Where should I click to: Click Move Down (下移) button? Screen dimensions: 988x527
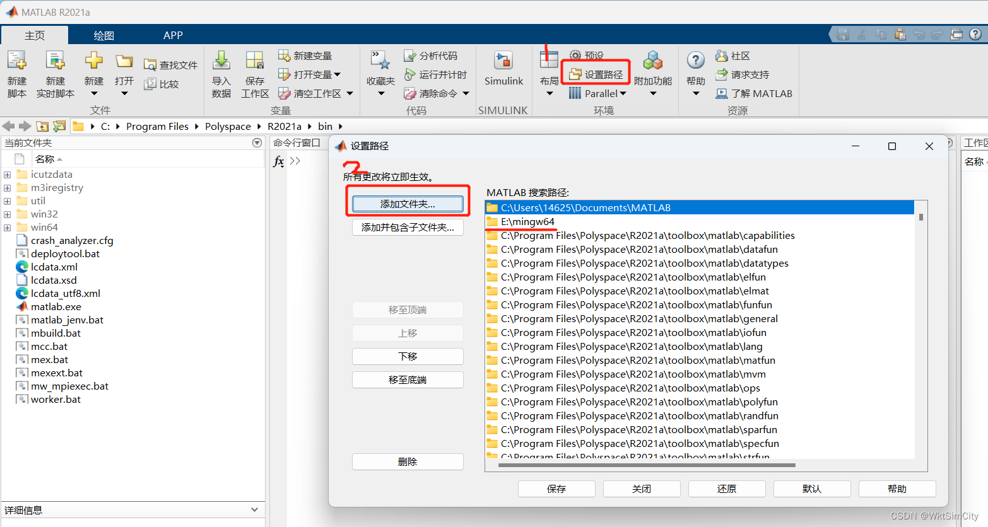pos(408,356)
